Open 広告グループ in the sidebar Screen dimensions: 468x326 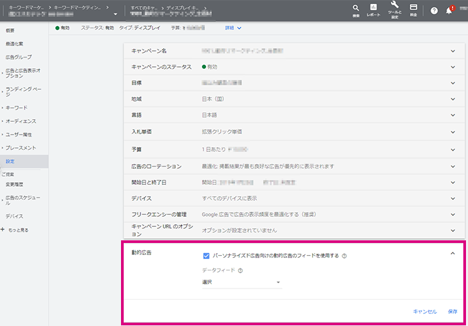tap(19, 57)
